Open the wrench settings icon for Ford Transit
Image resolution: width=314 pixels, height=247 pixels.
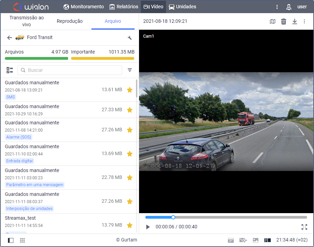tap(130, 37)
